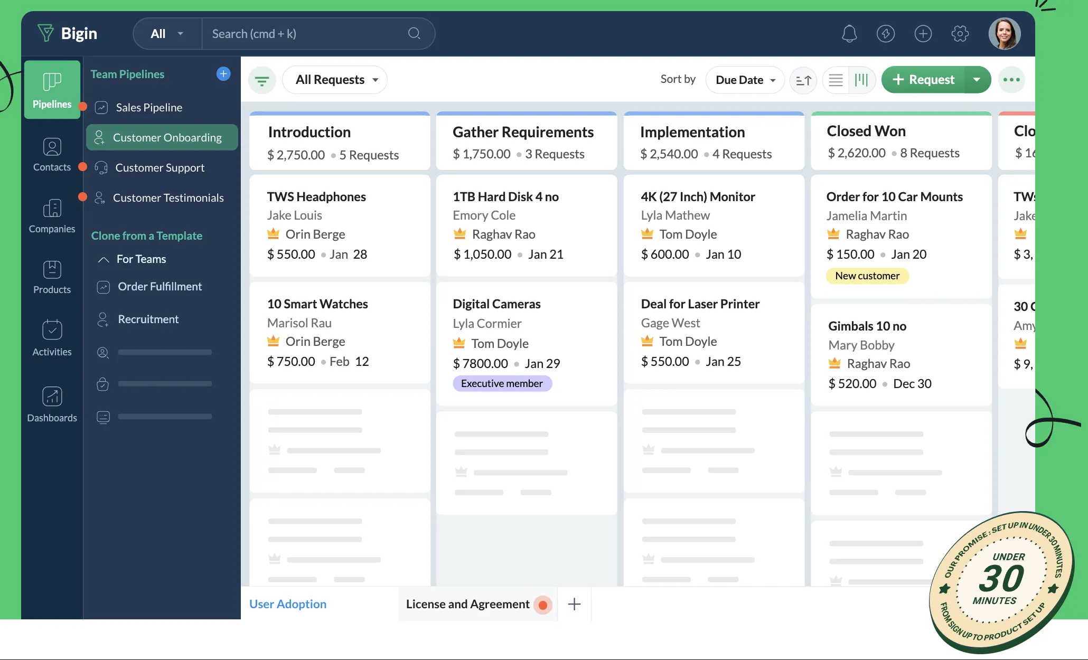Open the Activities module
This screenshot has width=1088, height=660.
tap(52, 338)
